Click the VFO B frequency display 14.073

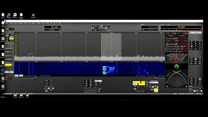point(150,27)
